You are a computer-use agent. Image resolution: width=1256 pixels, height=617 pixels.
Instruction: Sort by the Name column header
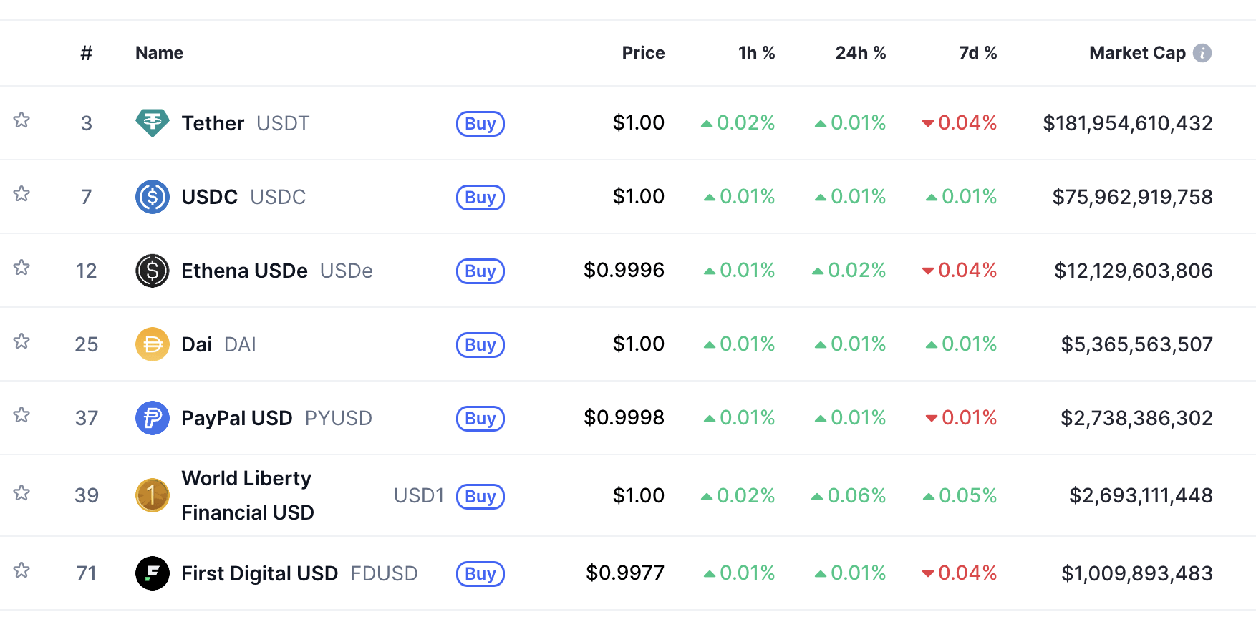tap(159, 53)
